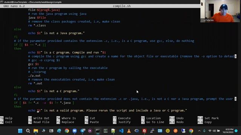Open taskbar Search magnifier
Viewport: 241px width, 135px height.
pyautogui.click(x=28, y=131)
